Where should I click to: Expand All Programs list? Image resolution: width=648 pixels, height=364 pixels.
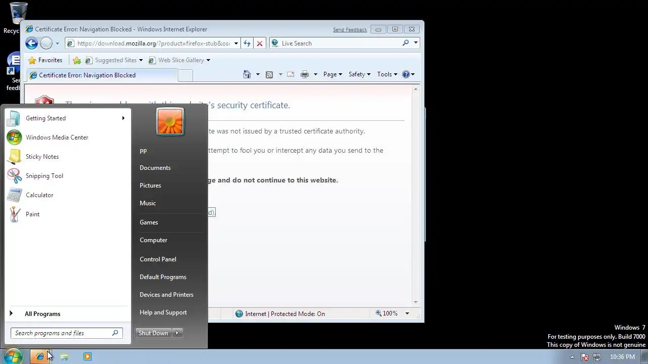click(x=67, y=314)
